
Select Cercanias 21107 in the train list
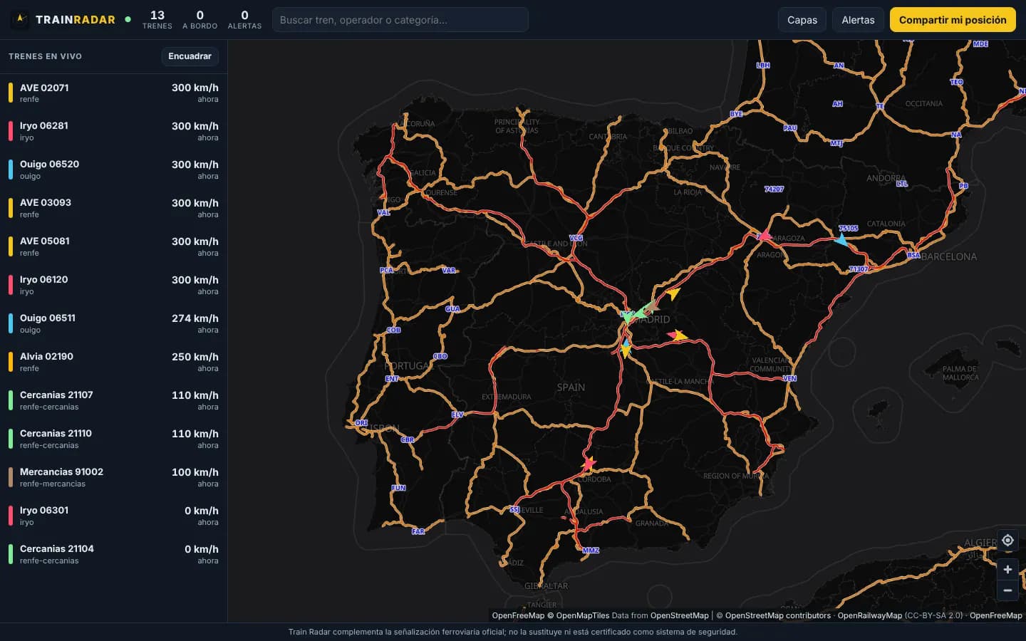(x=114, y=401)
